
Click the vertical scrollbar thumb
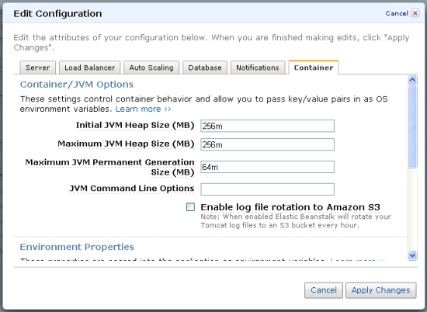coord(412,127)
